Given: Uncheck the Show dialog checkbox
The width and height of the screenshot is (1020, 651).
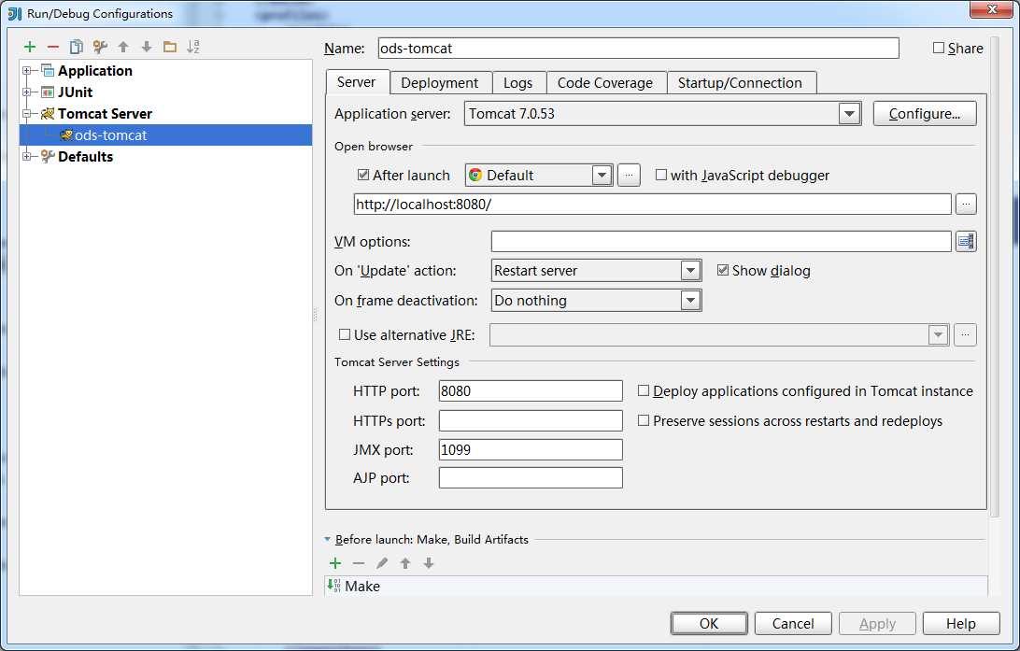Looking at the screenshot, I should [723, 270].
